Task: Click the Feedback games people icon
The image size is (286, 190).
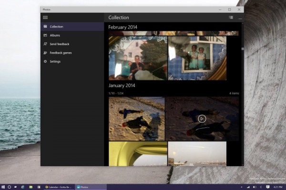Action: (45, 53)
